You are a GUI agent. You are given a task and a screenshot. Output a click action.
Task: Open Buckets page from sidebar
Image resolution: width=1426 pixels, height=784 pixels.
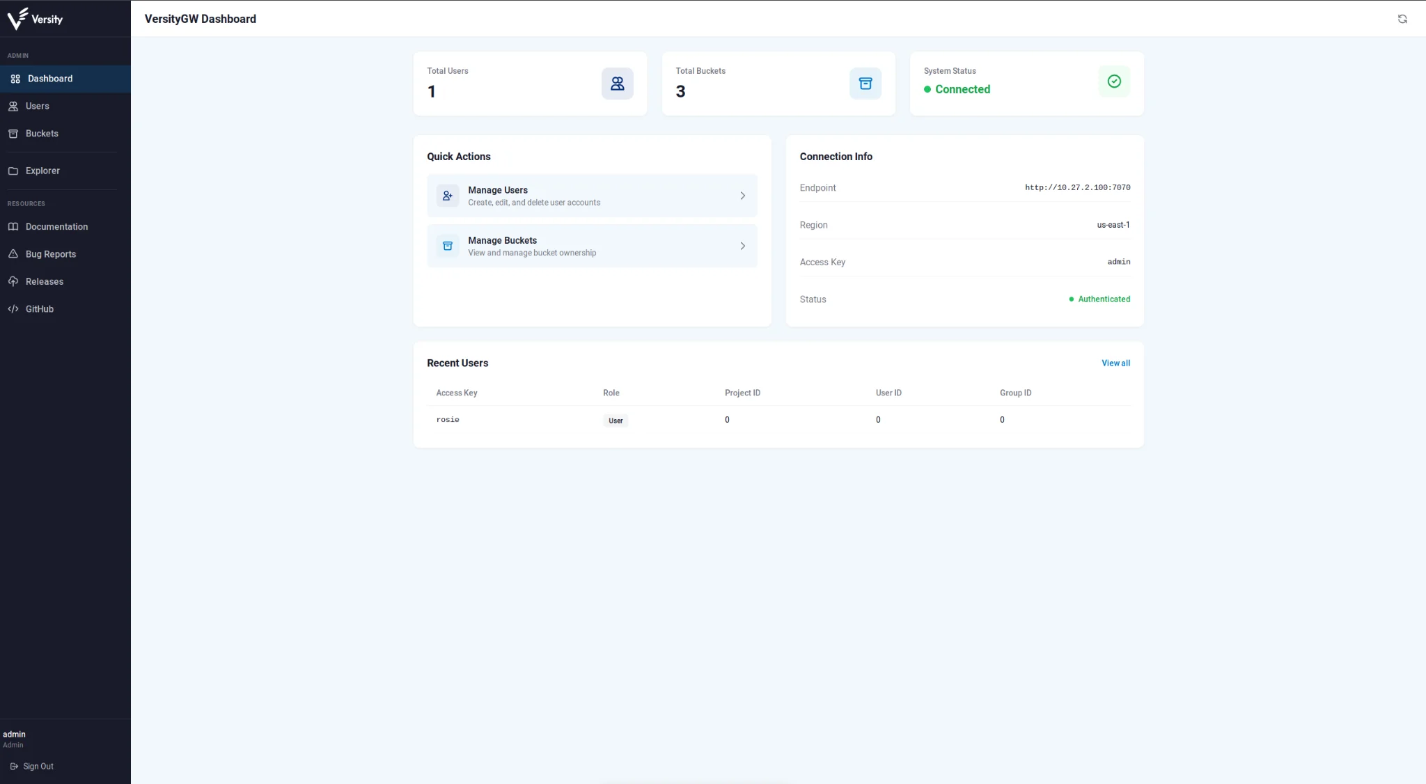click(42, 134)
